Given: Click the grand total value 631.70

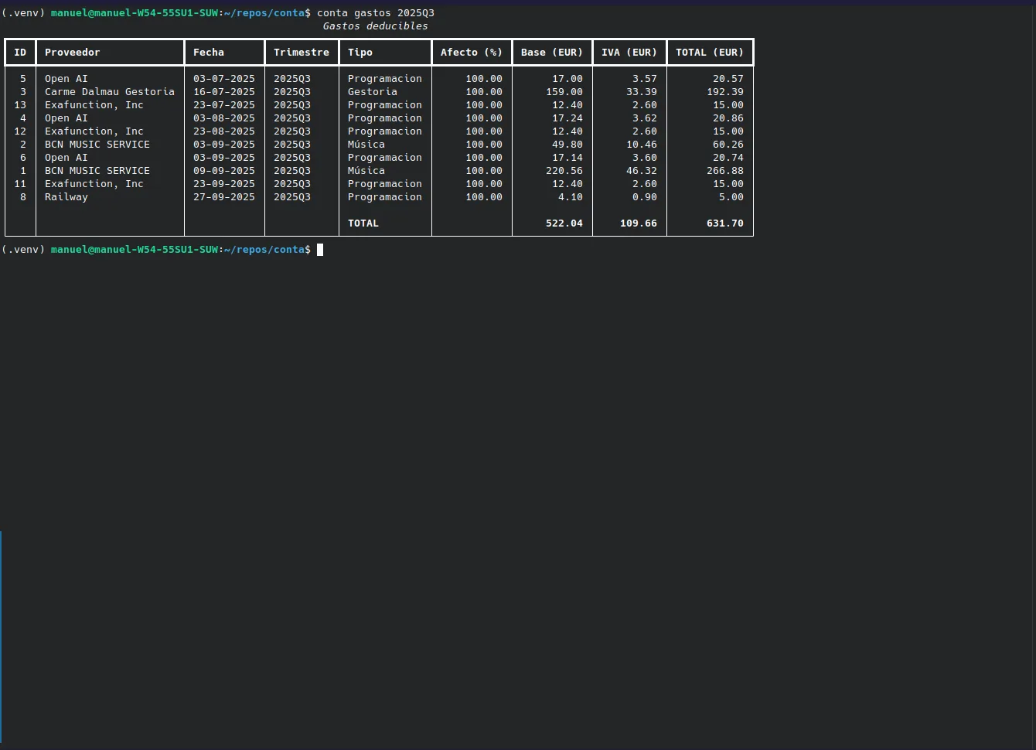Looking at the screenshot, I should coord(725,223).
